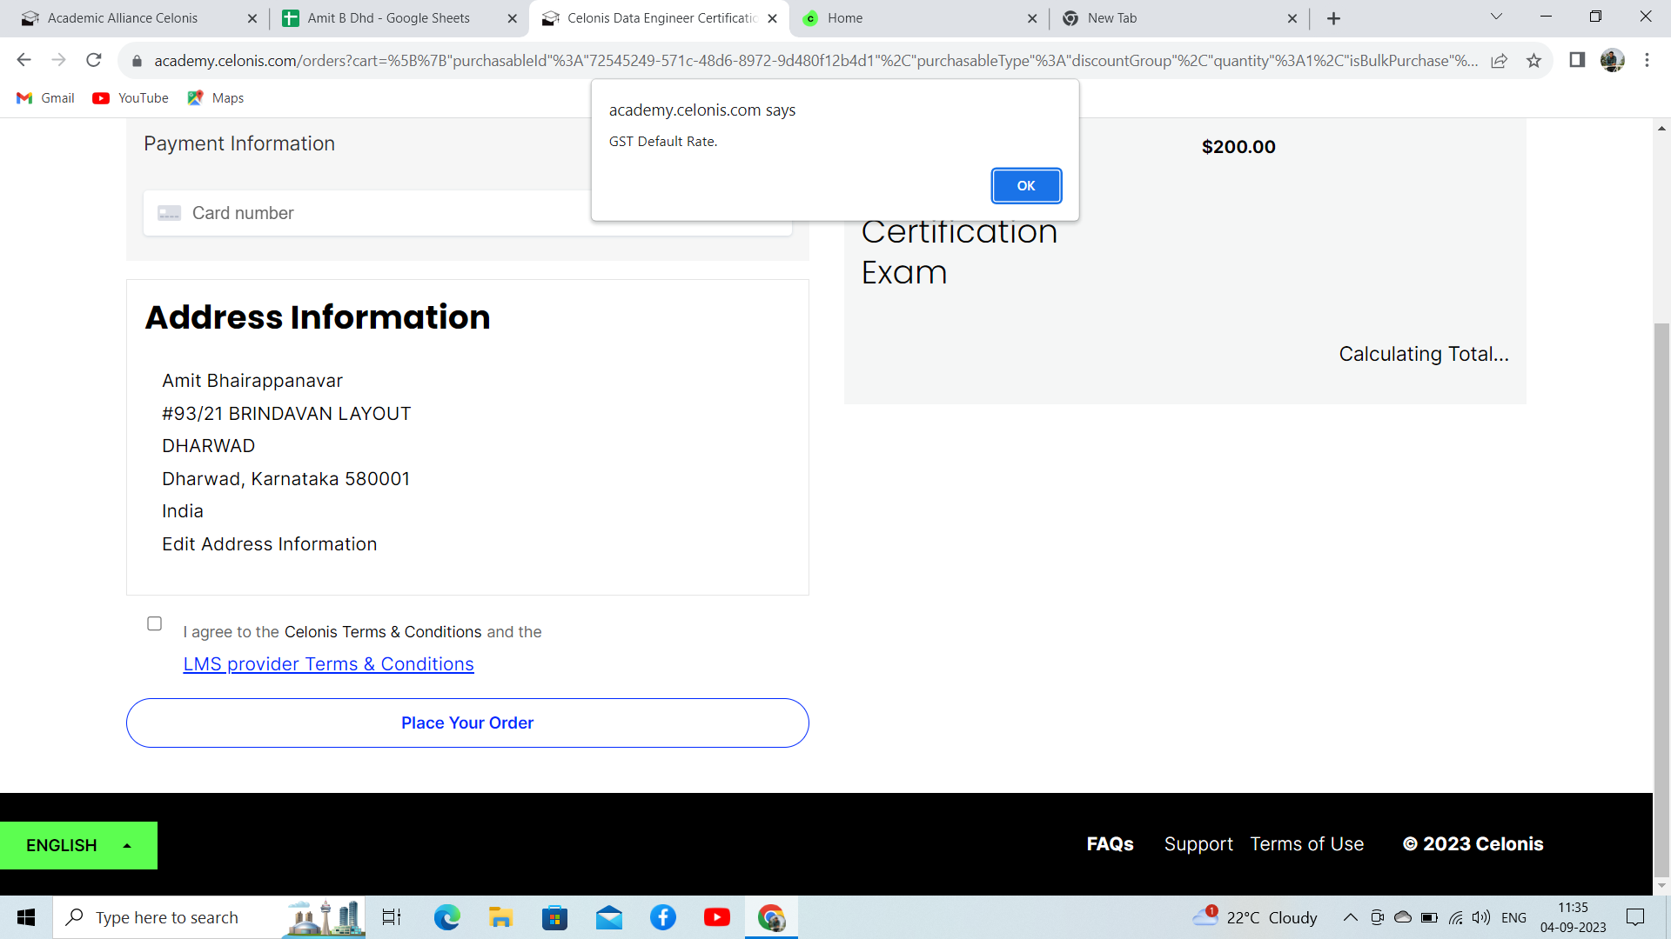This screenshot has height=939, width=1671.
Task: Click the battery tray icon
Action: point(1429,917)
